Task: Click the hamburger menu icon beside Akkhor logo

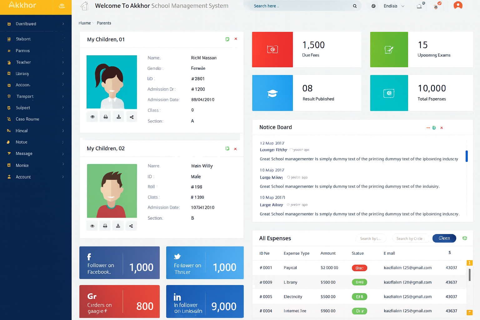Action: (62, 6)
